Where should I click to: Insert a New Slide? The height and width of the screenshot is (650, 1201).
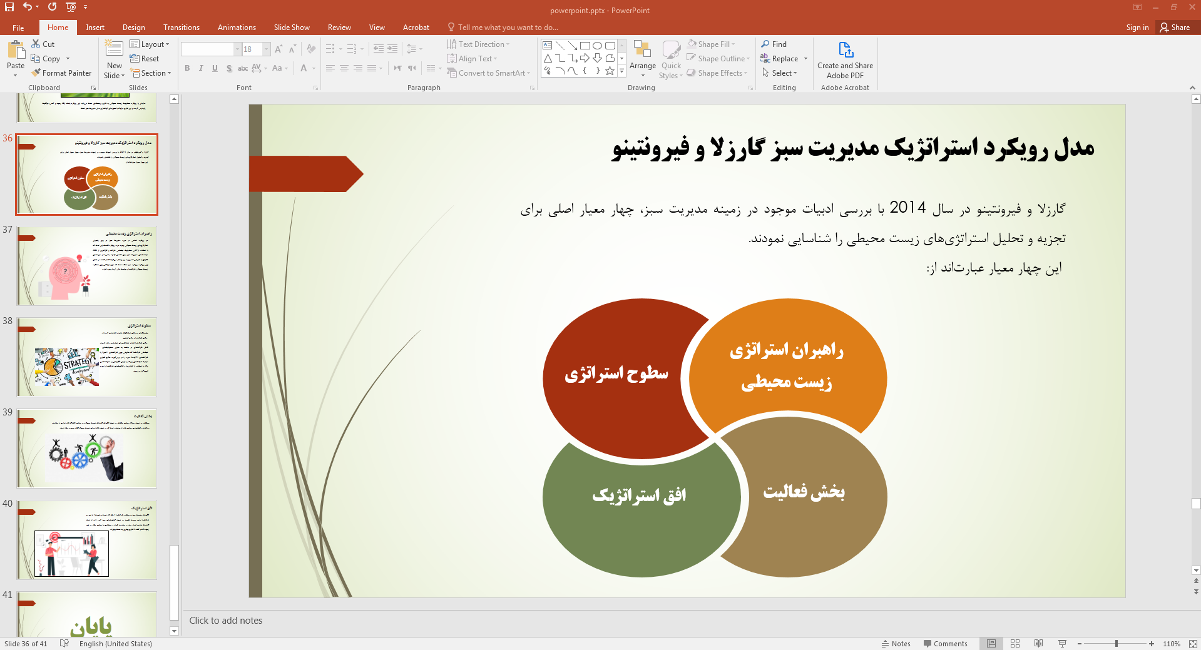[x=114, y=59]
